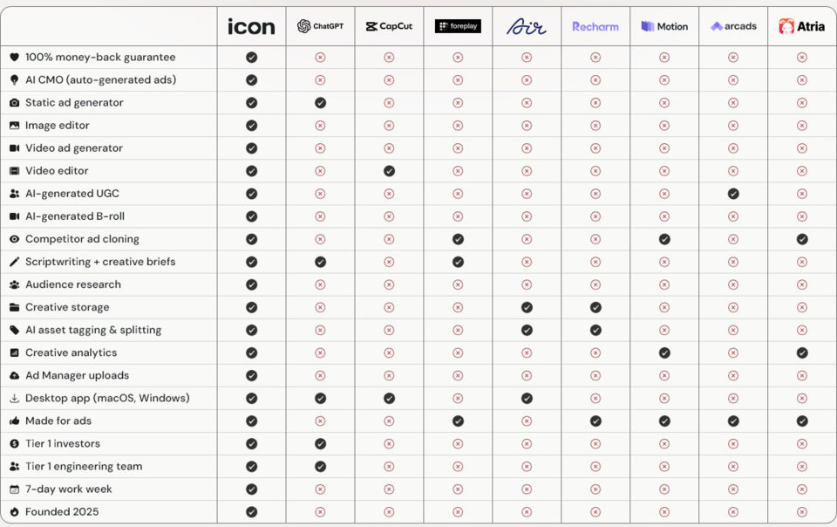This screenshot has width=837, height=527.
Task: Click the folder icon beside Creative storage
Action: [15, 307]
